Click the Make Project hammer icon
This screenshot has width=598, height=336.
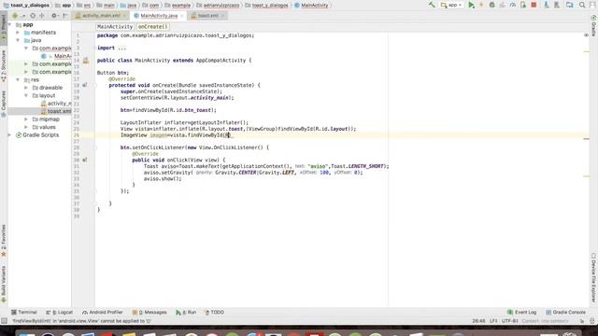click(x=432, y=5)
